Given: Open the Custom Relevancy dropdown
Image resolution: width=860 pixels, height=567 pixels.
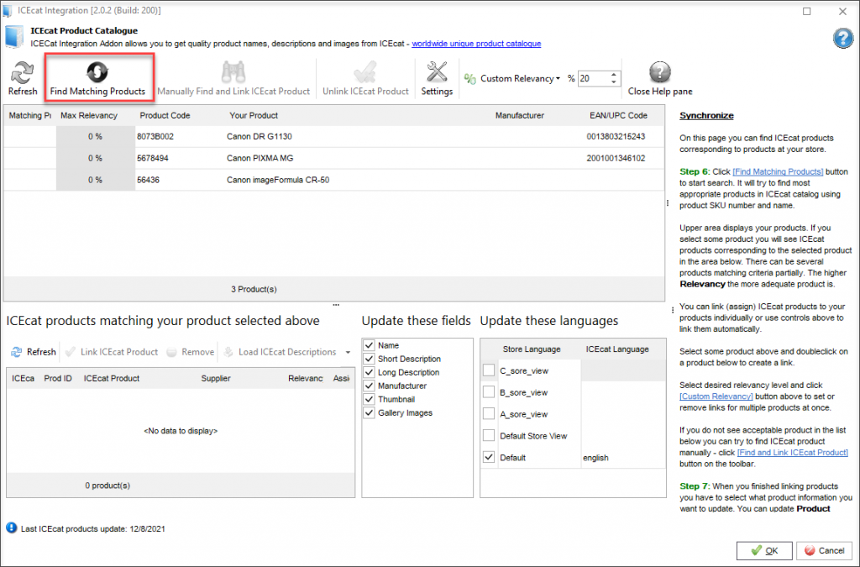Looking at the screenshot, I should pos(558,79).
